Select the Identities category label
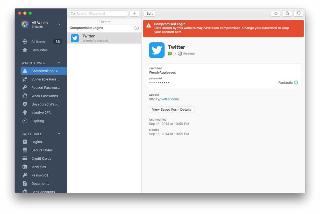Screen dimensions: 320x214 pyautogui.click(x=39, y=167)
